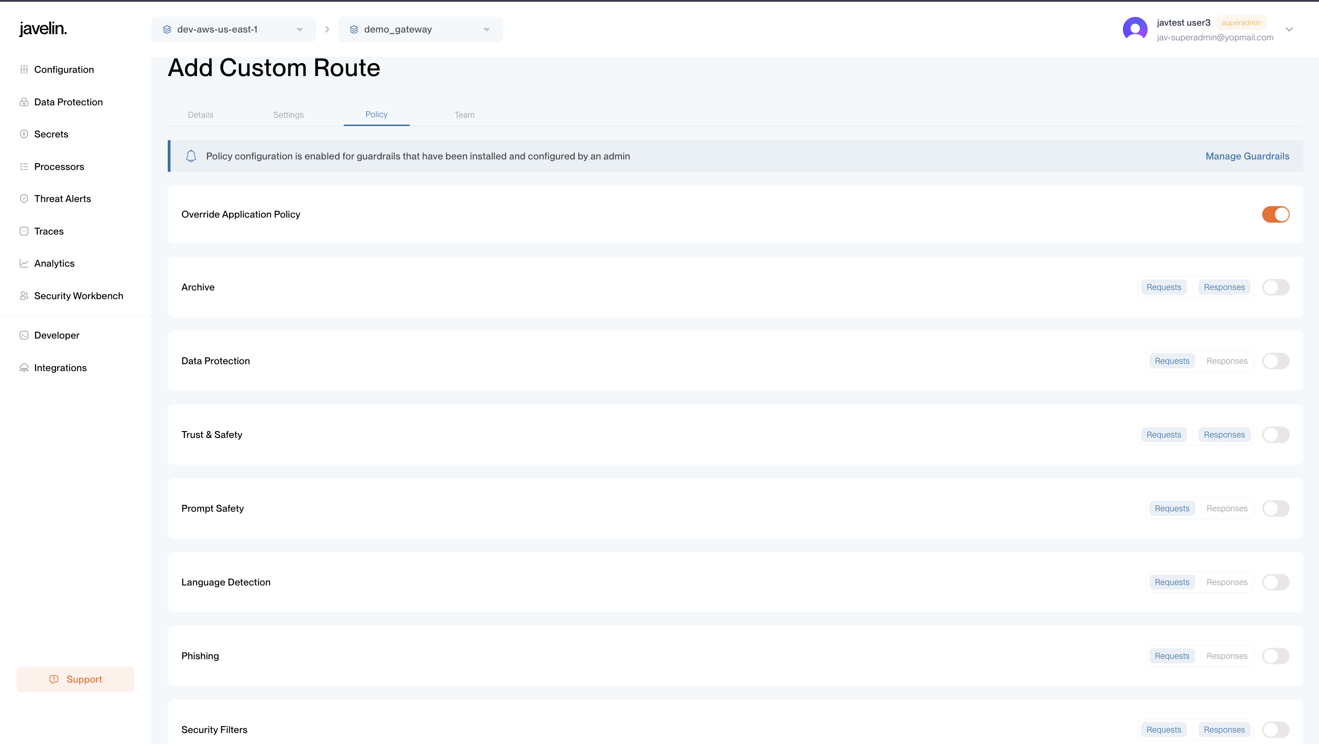Select Responses chip in Phishing row
The width and height of the screenshot is (1319, 744).
(x=1227, y=656)
